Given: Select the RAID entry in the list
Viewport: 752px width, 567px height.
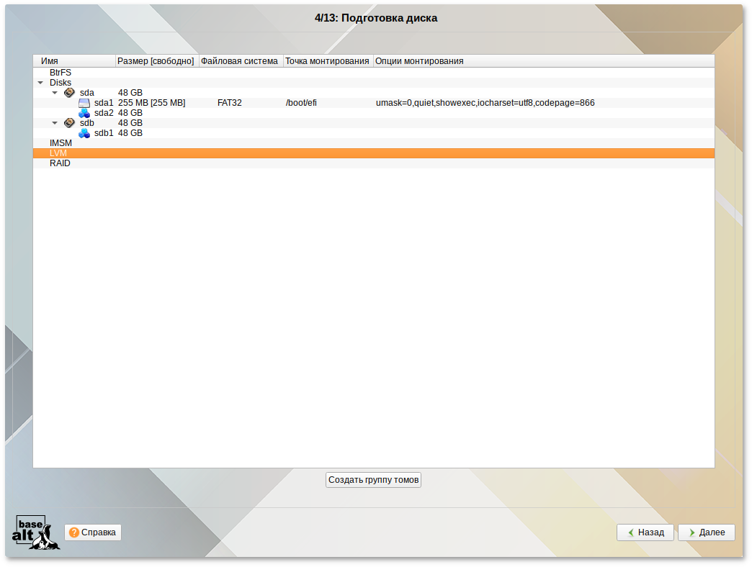Looking at the screenshot, I should coord(60,163).
